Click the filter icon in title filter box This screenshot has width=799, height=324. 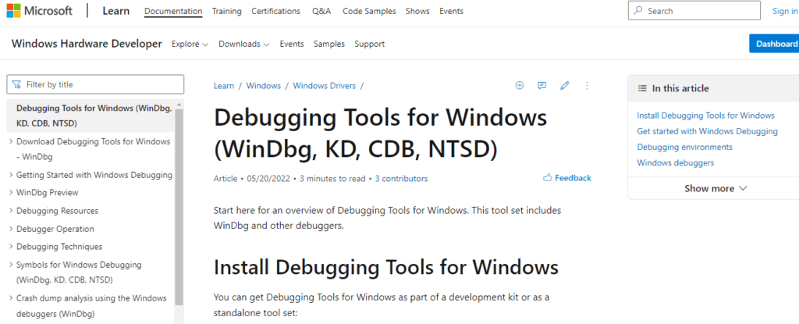click(x=17, y=84)
